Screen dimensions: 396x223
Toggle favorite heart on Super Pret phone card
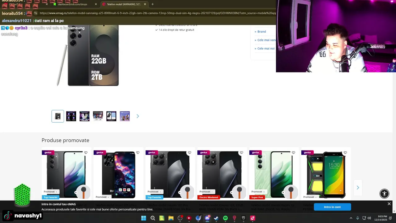coord(294,153)
